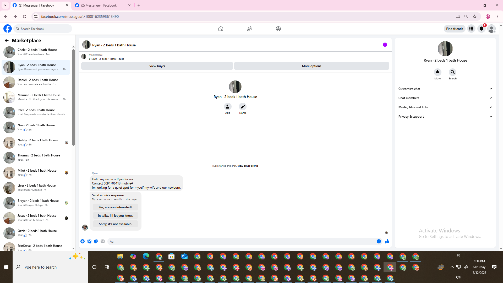503x283 pixels.
Task: Send quick response "Sorry, it's not available."
Action: (115, 224)
